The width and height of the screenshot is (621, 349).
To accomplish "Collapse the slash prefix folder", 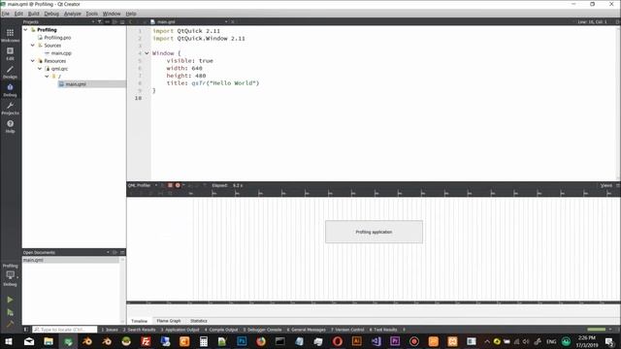I will 48,76.
